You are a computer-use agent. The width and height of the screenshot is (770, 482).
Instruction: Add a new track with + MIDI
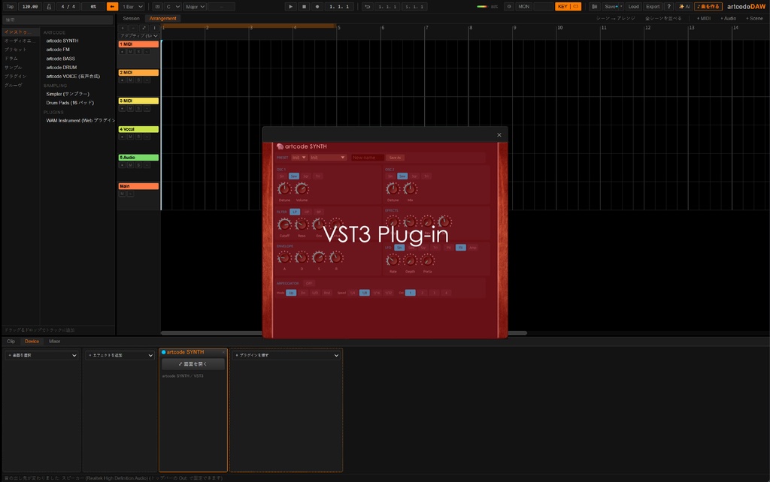point(703,18)
